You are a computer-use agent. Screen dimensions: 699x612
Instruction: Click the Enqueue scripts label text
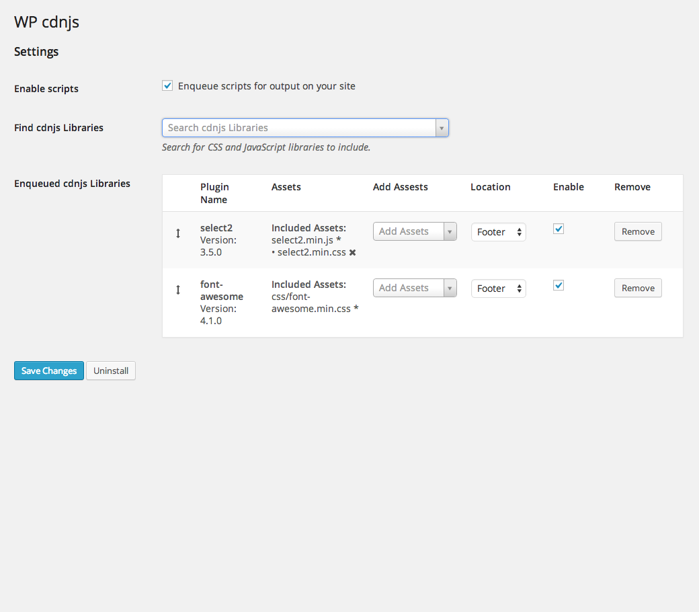click(x=266, y=86)
